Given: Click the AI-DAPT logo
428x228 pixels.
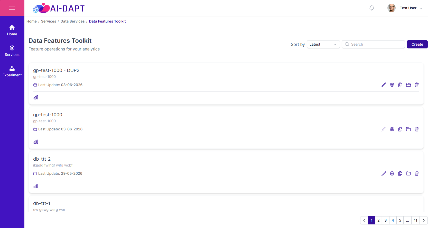Looking at the screenshot, I should 59,8.
